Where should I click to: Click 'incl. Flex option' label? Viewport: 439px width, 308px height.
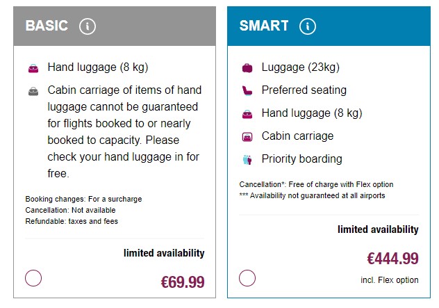coord(390,280)
